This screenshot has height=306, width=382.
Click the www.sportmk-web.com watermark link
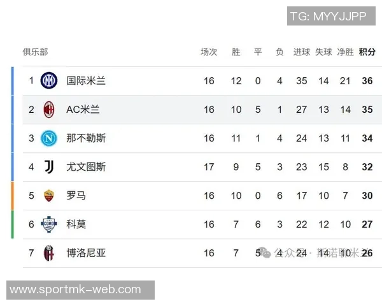76,290
